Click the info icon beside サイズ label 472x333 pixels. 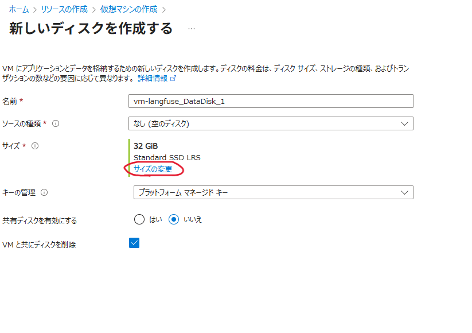point(35,146)
